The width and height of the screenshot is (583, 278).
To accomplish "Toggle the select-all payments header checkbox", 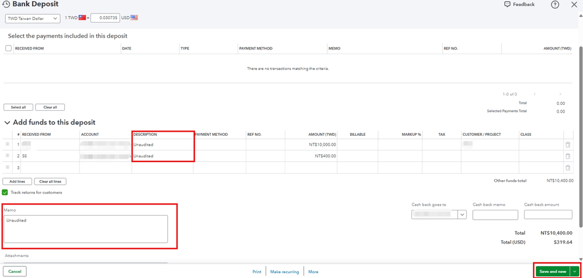I will [x=9, y=48].
